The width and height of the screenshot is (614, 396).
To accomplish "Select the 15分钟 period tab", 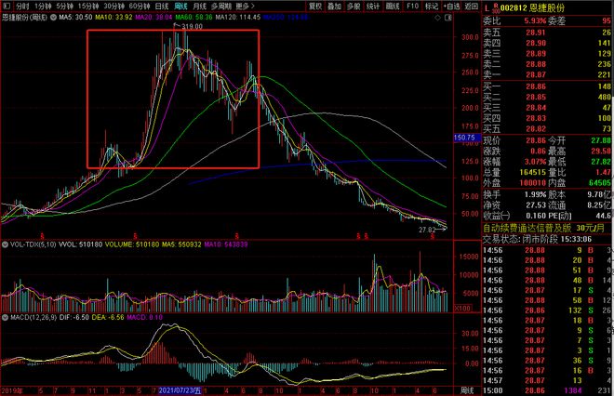I will (x=88, y=7).
